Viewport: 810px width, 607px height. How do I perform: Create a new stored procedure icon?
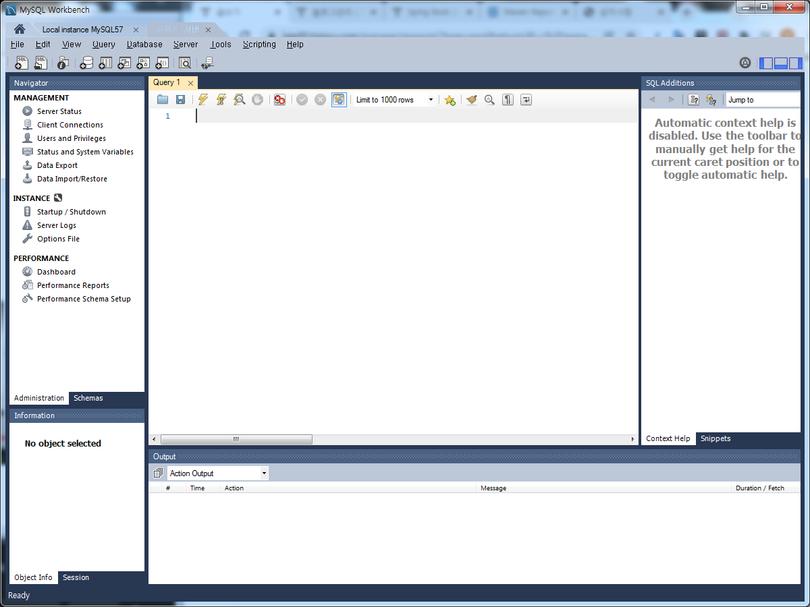point(143,63)
